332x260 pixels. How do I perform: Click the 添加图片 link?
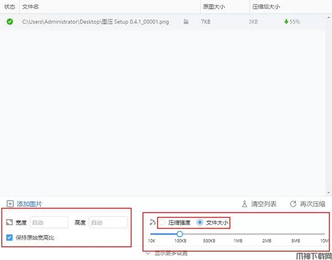[29, 204]
